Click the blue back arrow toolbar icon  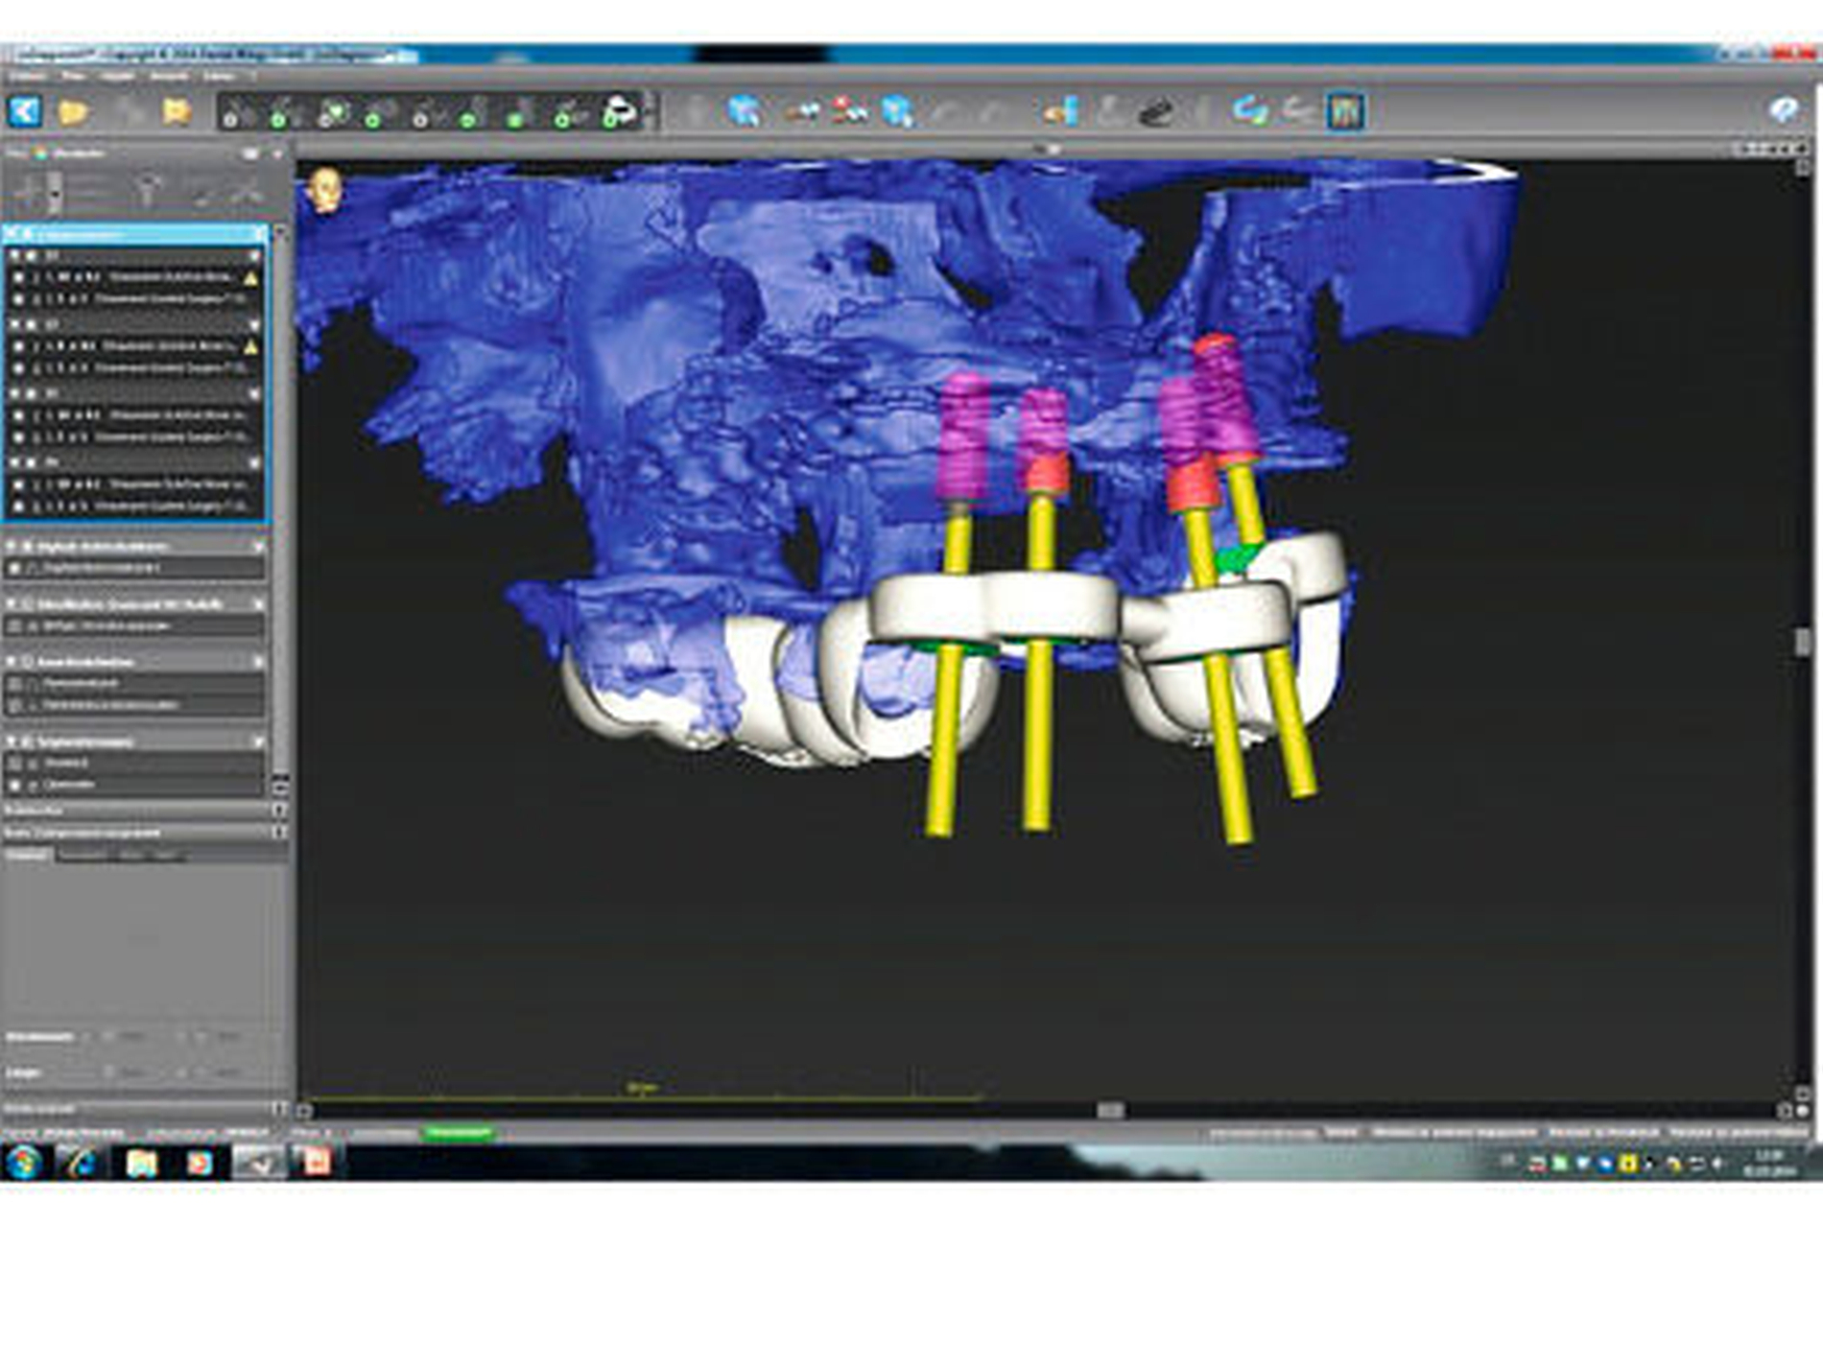pos(25,111)
